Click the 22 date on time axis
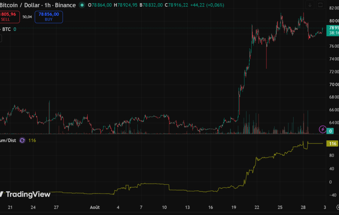This screenshot has height=215, width=339. tap(257, 207)
